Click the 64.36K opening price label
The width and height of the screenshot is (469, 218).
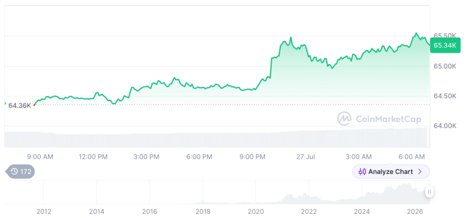pos(20,105)
